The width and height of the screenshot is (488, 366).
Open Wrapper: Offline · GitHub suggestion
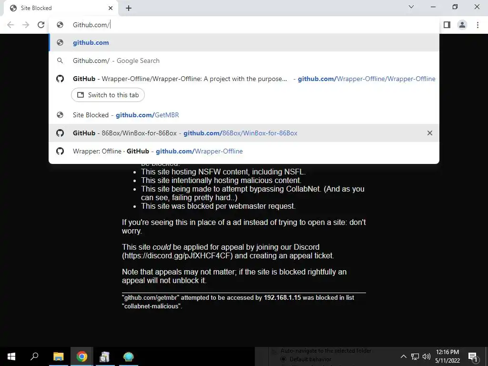pyautogui.click(x=244, y=151)
